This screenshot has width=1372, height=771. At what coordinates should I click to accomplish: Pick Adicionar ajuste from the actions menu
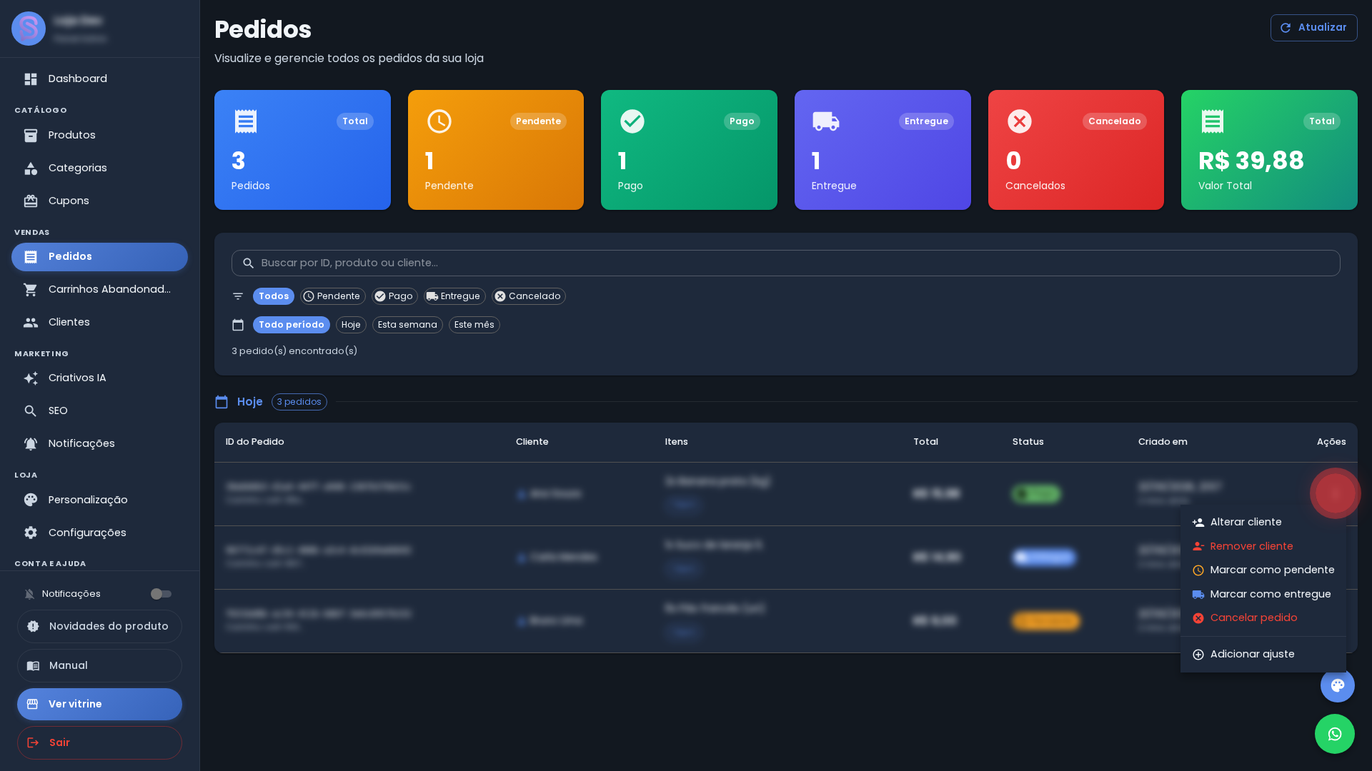point(1263,655)
